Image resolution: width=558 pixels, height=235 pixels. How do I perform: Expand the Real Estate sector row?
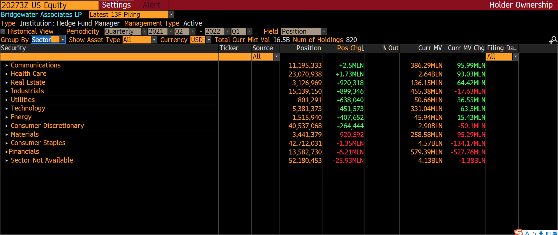point(7,83)
